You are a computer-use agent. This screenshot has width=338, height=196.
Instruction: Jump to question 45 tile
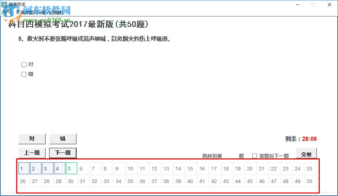click(251, 181)
